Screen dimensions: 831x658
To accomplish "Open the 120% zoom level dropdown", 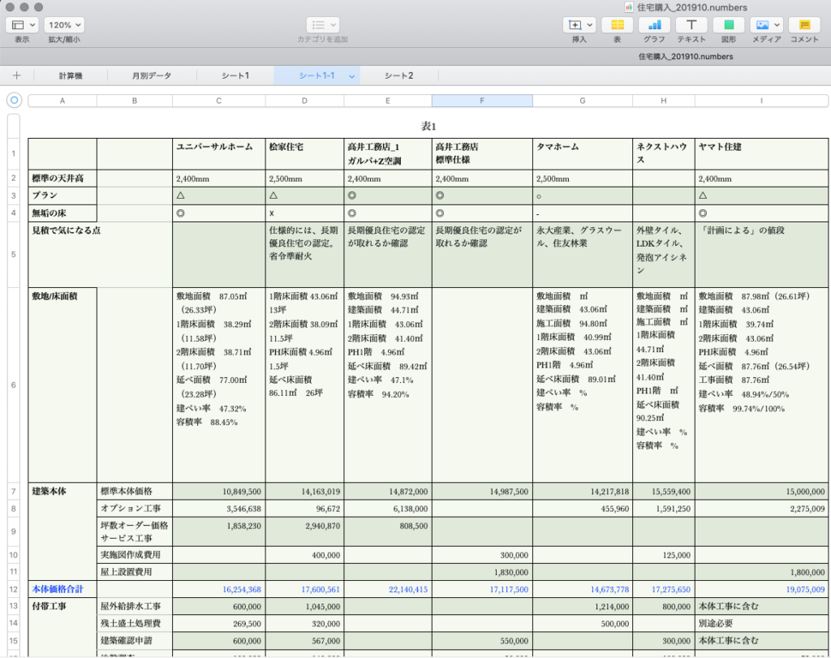I will pos(64,25).
